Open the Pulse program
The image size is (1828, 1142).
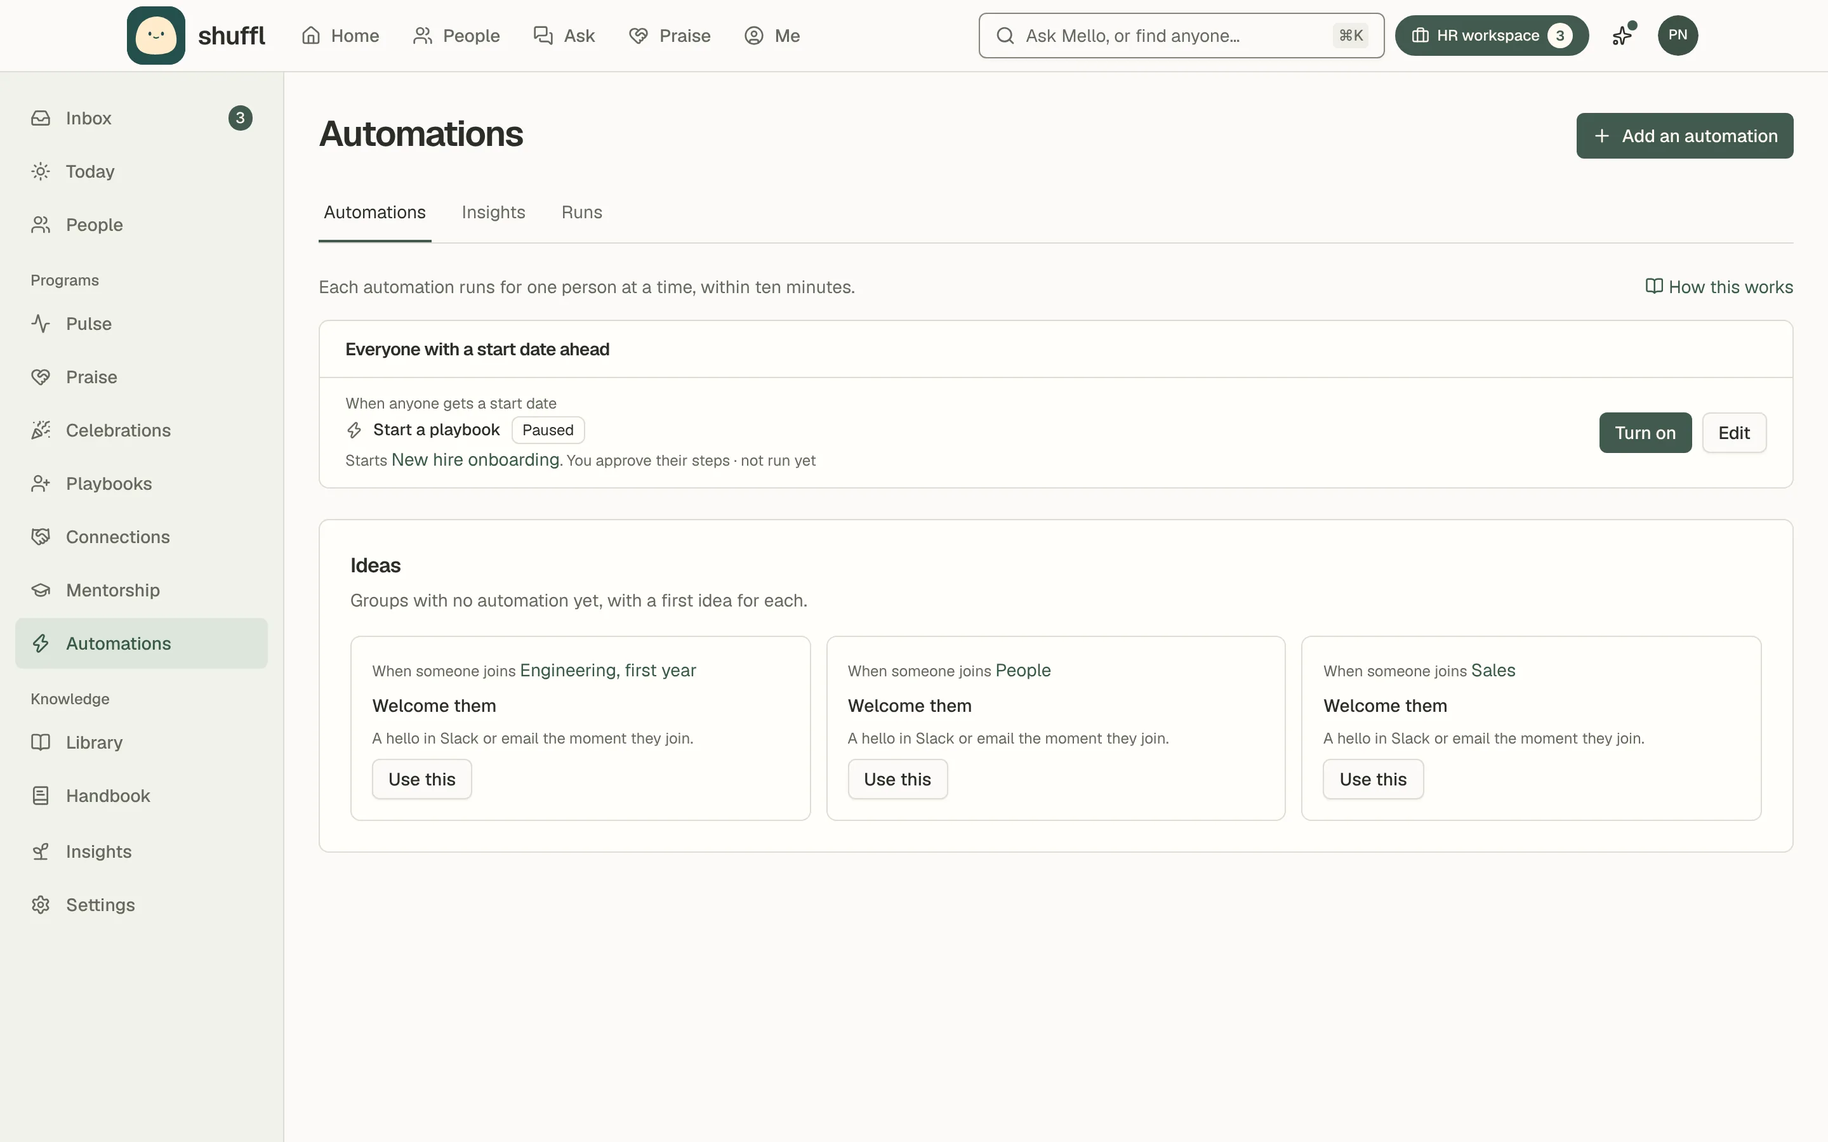[142, 324]
